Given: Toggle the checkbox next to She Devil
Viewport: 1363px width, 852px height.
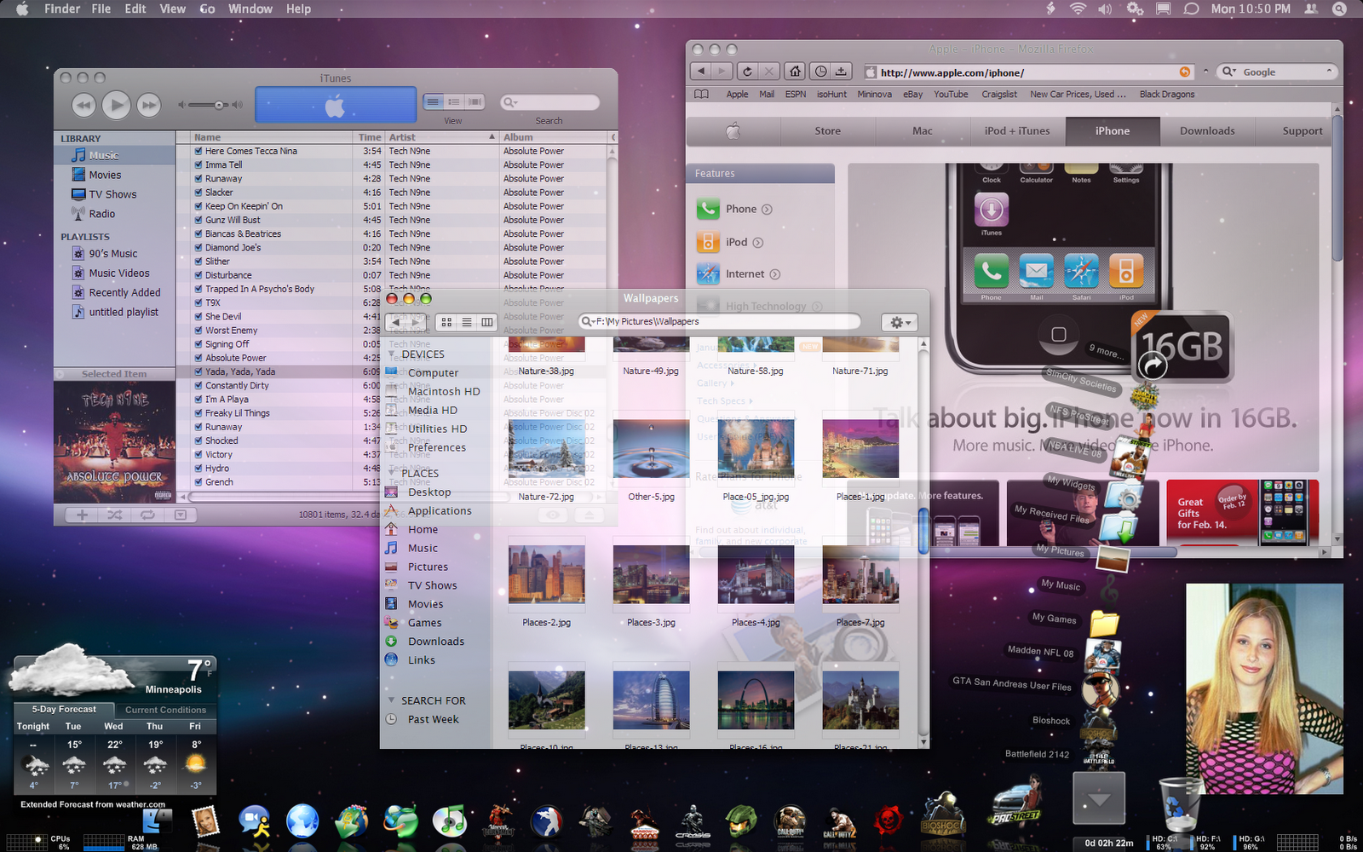Looking at the screenshot, I should [x=198, y=316].
